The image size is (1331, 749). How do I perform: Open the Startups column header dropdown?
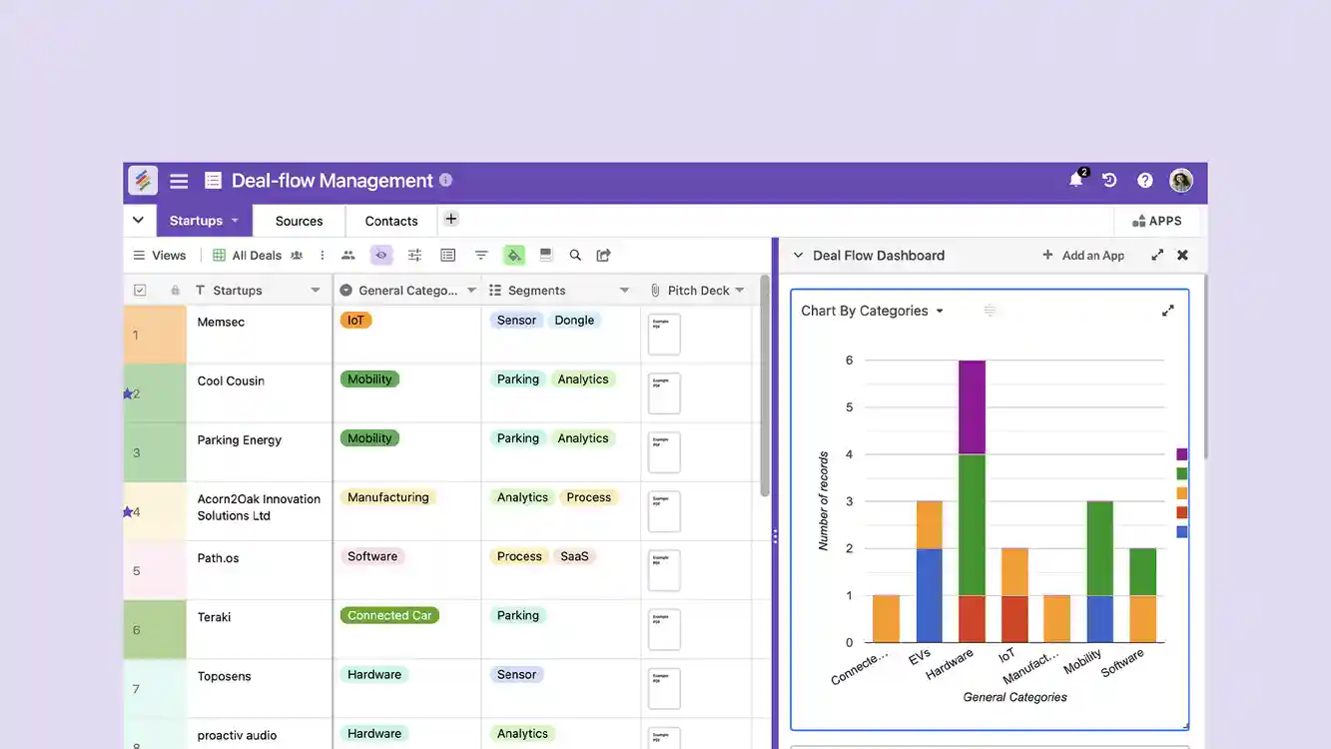click(x=316, y=289)
